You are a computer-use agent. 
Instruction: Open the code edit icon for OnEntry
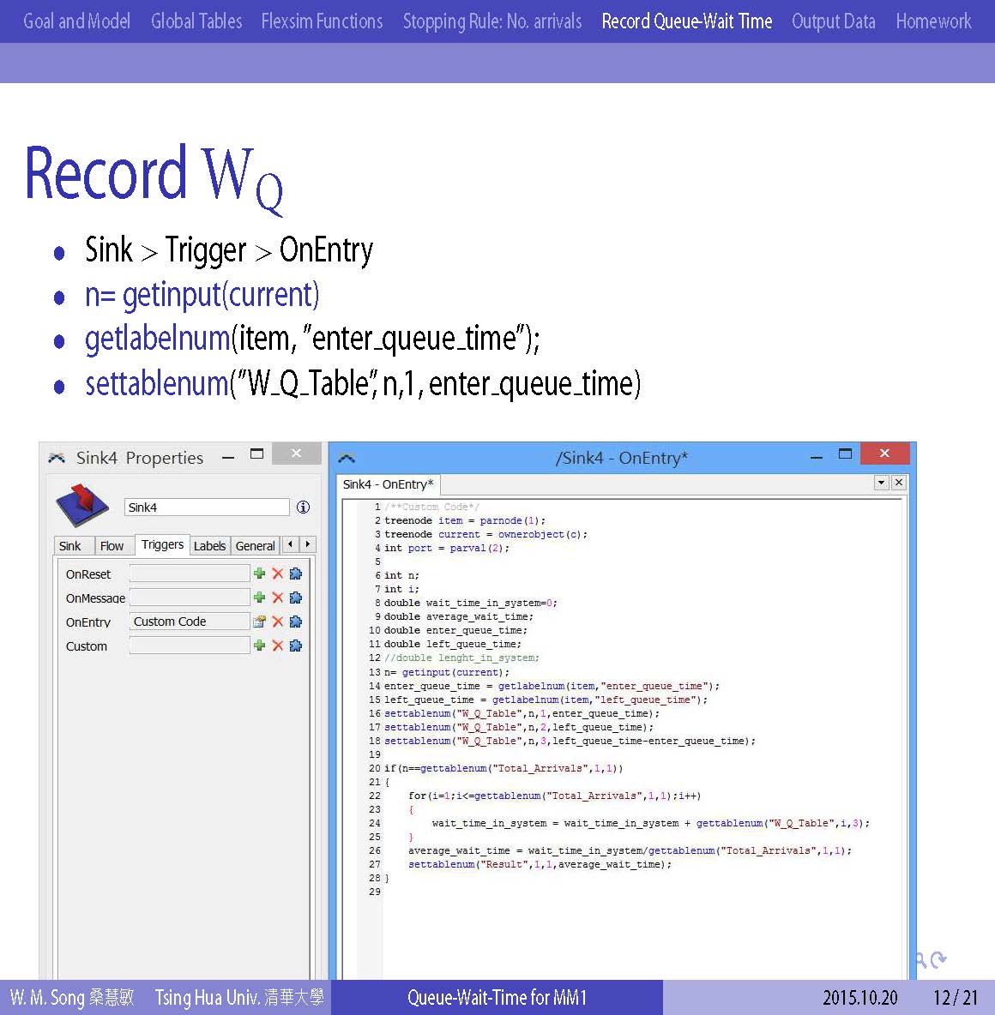259,622
